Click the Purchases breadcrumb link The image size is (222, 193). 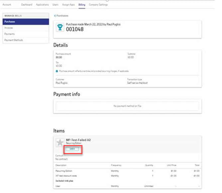[62, 16]
